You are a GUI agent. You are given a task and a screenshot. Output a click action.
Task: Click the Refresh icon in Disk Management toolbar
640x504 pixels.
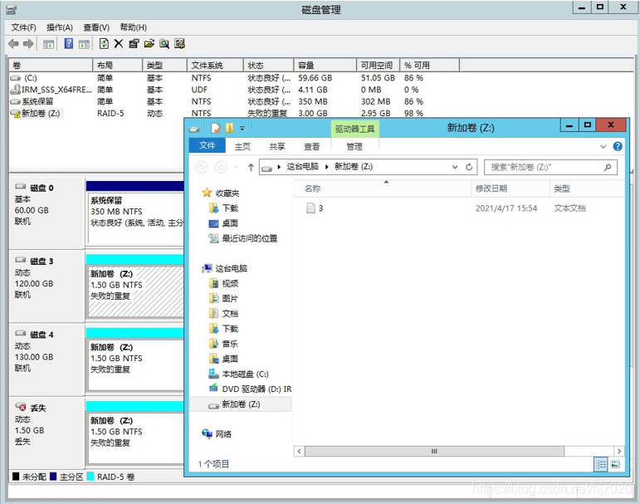click(x=104, y=43)
